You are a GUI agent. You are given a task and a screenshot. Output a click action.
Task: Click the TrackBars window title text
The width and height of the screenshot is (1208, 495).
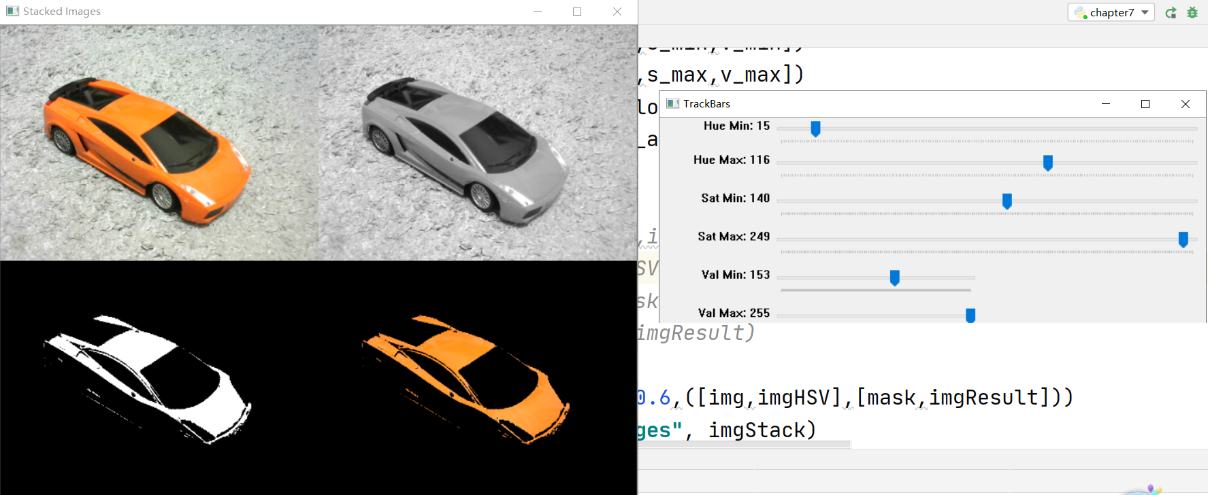click(x=706, y=103)
